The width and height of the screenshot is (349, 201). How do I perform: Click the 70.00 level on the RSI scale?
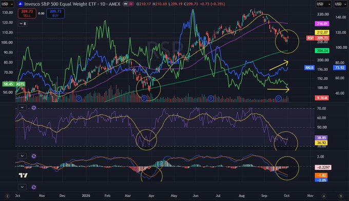[321, 108]
